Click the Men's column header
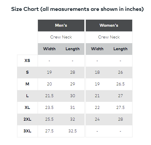 coord(61,26)
